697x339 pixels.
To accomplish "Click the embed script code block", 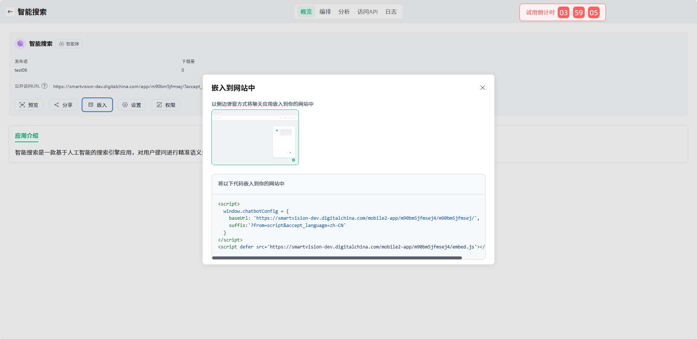I will [348, 226].
